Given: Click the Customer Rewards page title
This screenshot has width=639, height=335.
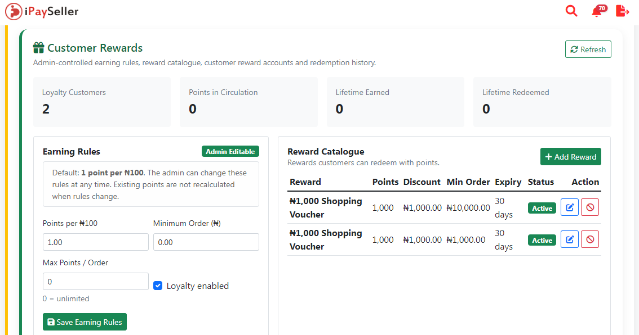Looking at the screenshot, I should click(x=95, y=48).
